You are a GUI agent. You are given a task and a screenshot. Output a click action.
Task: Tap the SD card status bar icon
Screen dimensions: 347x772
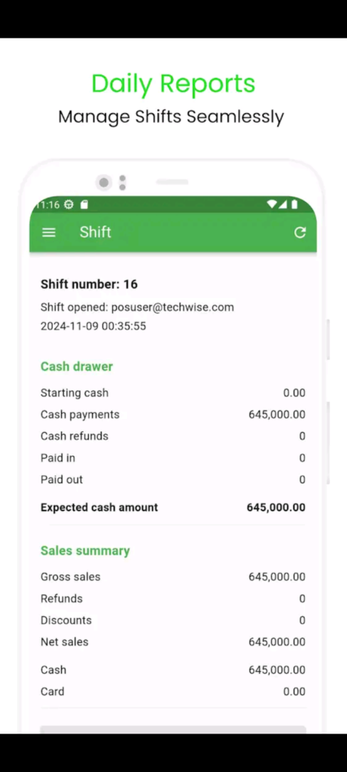point(84,205)
